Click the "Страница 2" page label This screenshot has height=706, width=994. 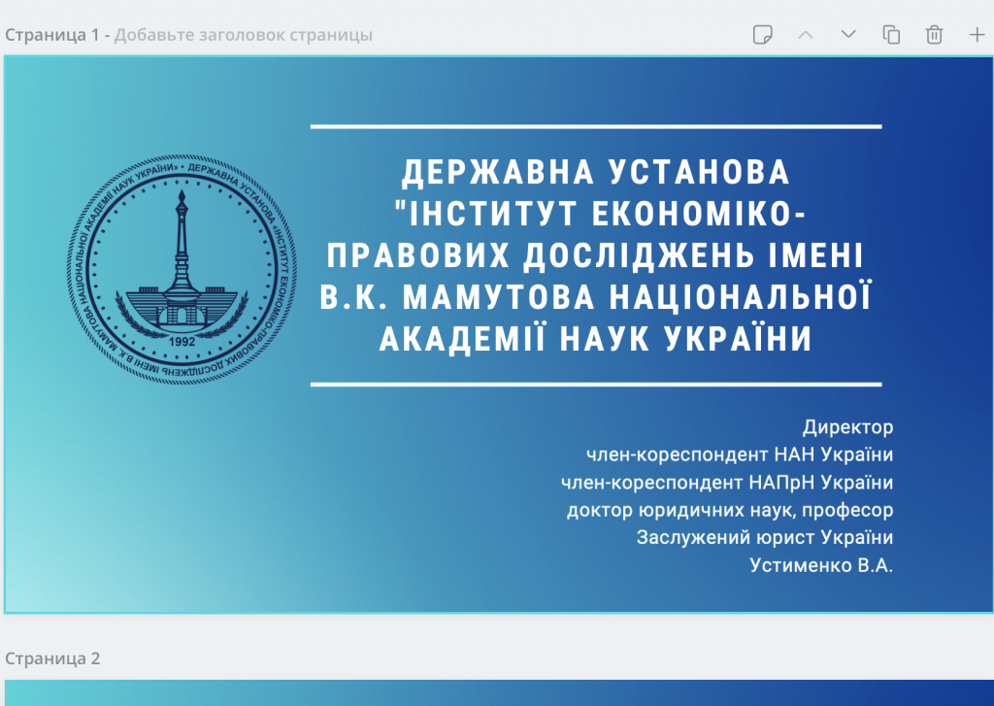click(x=52, y=658)
